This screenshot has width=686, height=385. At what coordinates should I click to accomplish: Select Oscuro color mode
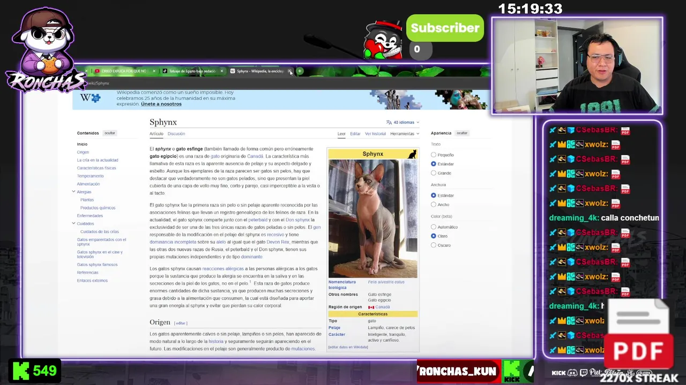434,245
